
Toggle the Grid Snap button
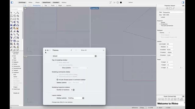tap(22, 2)
